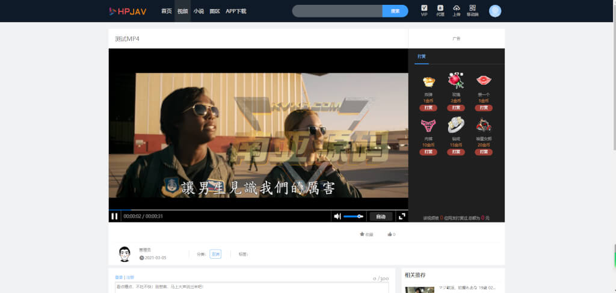Click the diamond ring gift icon

coord(456,125)
